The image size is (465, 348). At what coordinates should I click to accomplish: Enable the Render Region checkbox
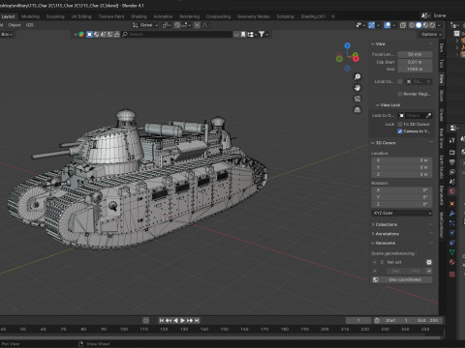tap(400, 94)
